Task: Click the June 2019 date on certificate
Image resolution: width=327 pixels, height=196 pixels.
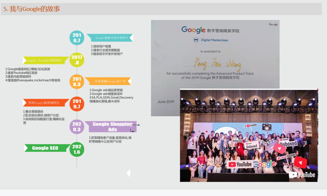Action: pos(166,102)
